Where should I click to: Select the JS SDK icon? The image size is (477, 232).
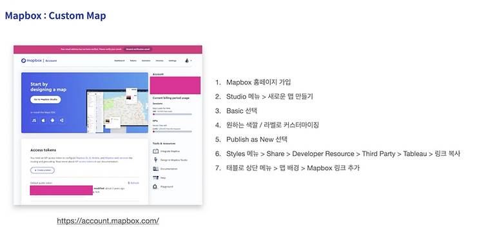coord(34,121)
